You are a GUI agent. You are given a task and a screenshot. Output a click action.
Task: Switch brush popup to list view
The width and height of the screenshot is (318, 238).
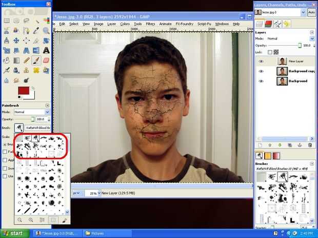42,220
